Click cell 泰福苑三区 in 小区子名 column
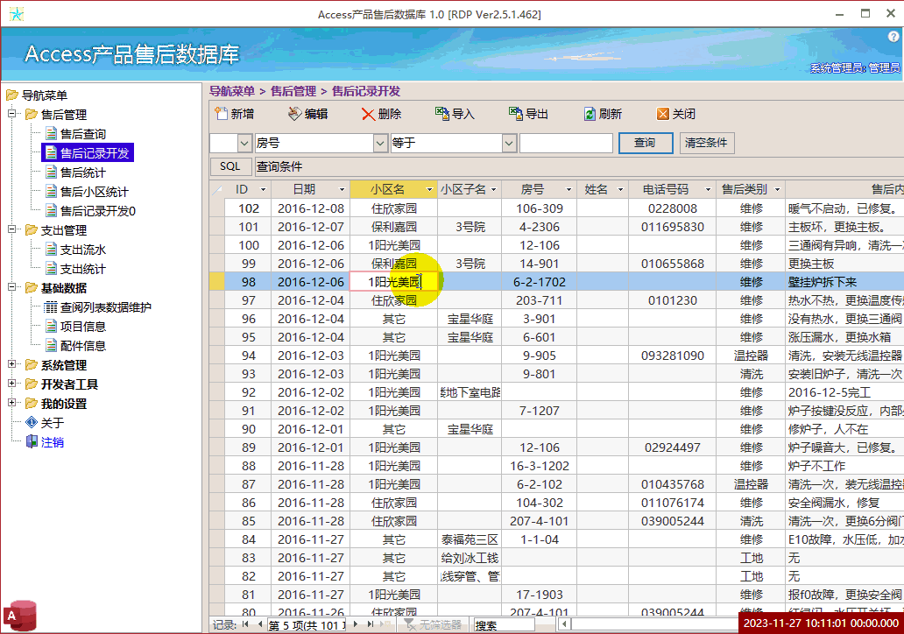 pyautogui.click(x=470, y=539)
